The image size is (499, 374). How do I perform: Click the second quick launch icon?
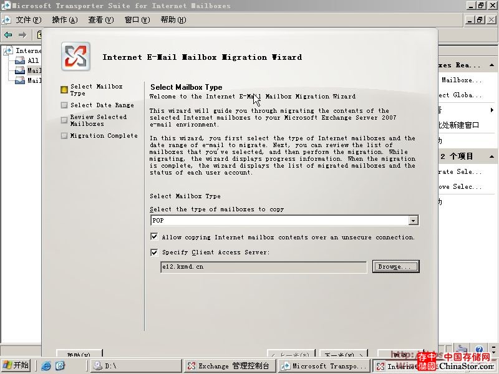pos(60,366)
